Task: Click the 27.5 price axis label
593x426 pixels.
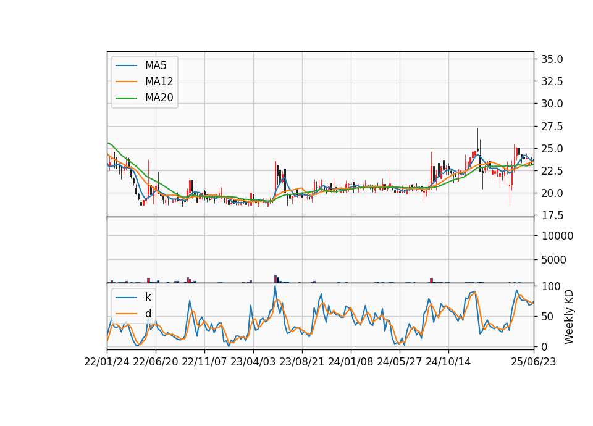Action: (552, 126)
